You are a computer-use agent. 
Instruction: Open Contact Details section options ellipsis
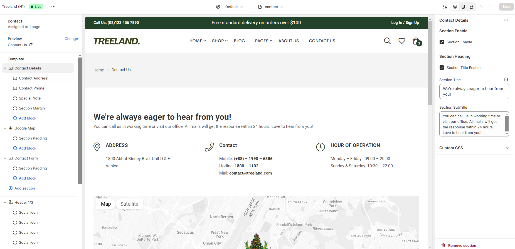(x=506, y=20)
